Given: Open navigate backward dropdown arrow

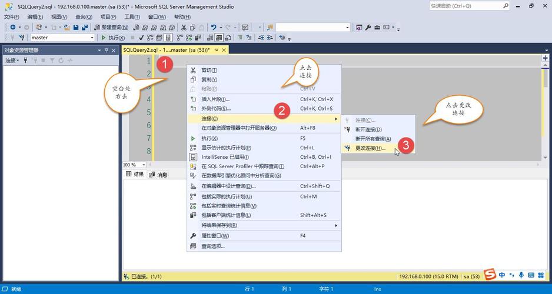Looking at the screenshot, I should pyautogui.click(x=20, y=28).
